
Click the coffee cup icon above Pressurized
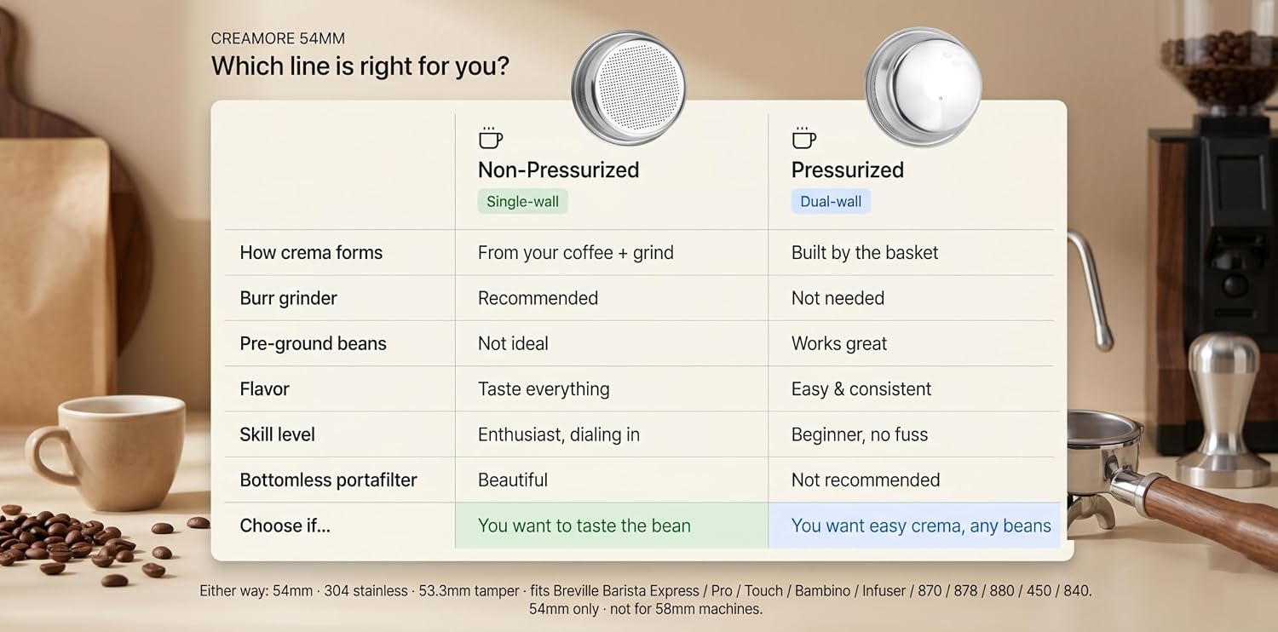click(803, 138)
